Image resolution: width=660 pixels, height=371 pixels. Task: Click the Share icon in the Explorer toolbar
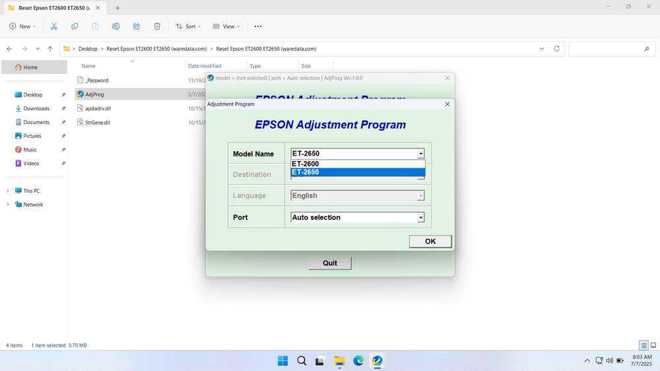pyautogui.click(x=137, y=26)
